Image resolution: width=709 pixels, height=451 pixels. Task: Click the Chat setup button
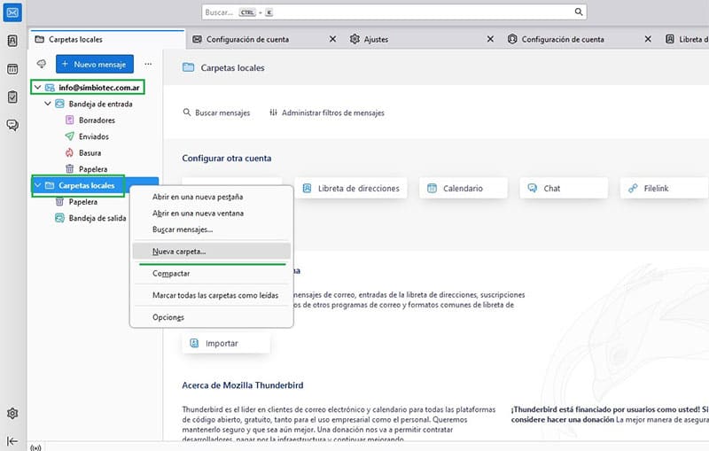coord(564,188)
